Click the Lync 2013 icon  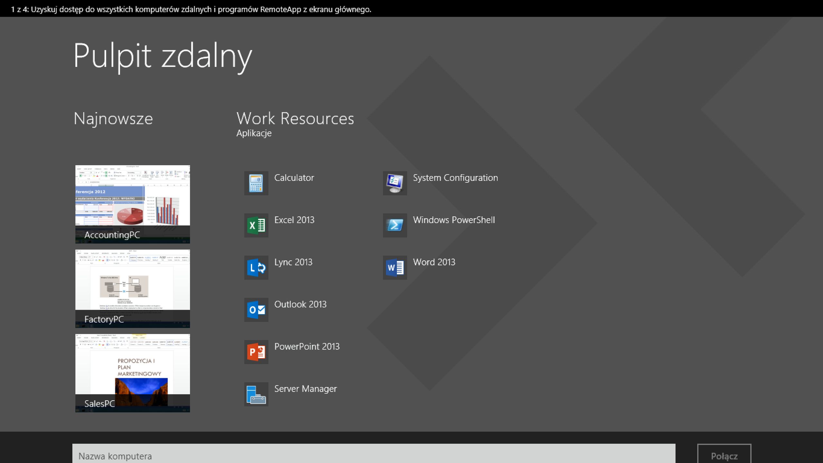(x=256, y=267)
